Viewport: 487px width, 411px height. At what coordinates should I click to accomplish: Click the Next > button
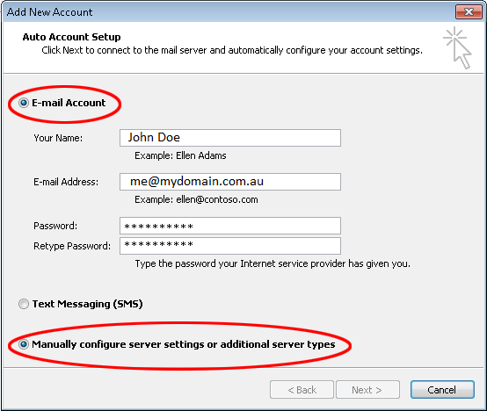point(367,390)
